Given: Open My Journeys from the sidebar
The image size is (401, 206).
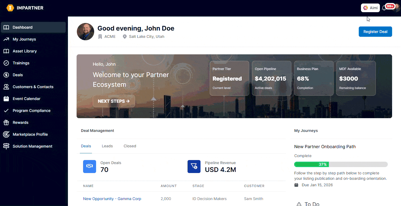Looking at the screenshot, I should coord(24,39).
